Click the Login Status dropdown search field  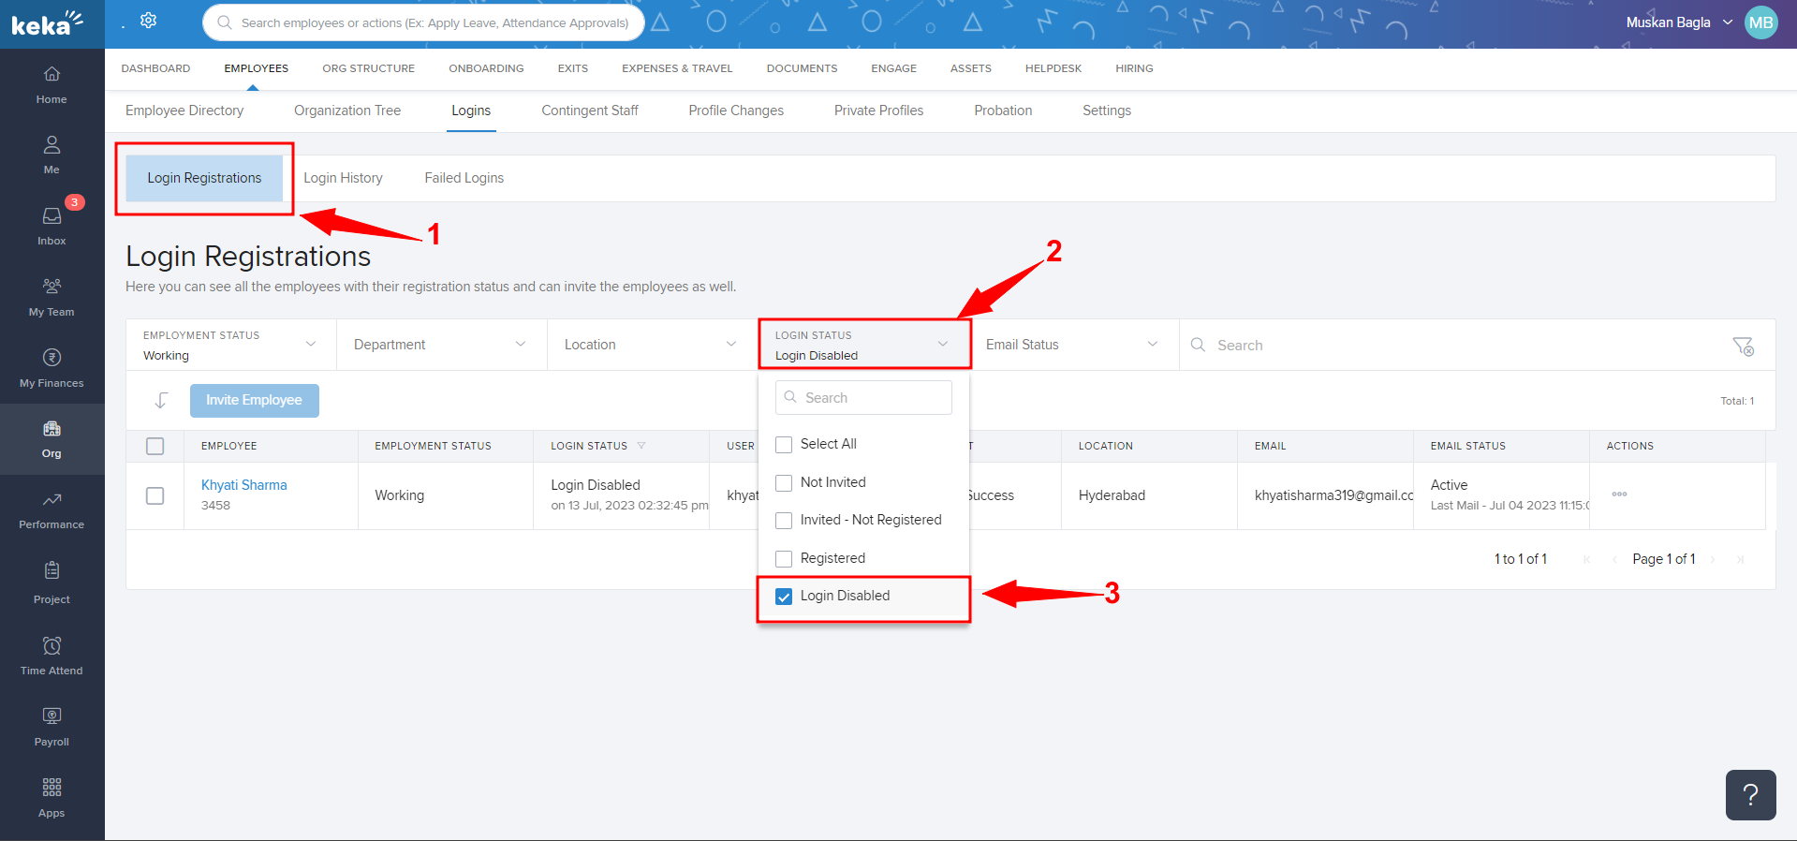863,398
